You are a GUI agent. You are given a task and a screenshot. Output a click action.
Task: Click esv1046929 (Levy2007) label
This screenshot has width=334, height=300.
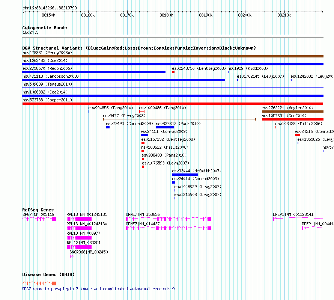(x=198, y=187)
